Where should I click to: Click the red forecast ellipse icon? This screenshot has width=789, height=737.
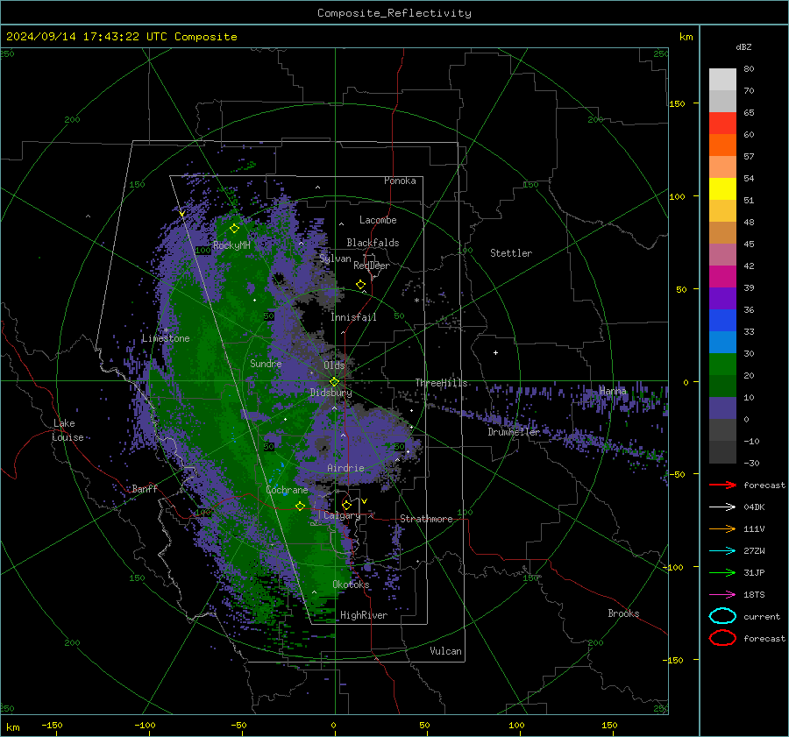(x=722, y=638)
